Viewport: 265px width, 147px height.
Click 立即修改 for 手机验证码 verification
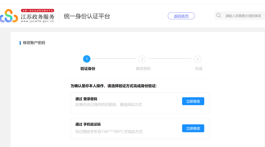[193, 128]
